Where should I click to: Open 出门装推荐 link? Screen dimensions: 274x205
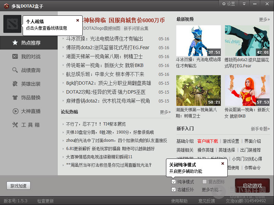point(250,150)
